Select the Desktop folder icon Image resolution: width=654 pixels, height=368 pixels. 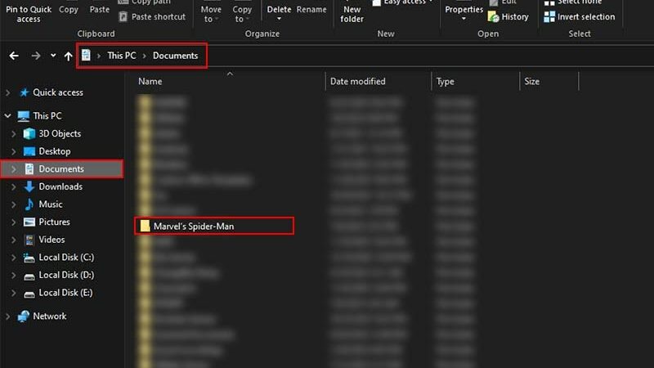[x=29, y=151]
